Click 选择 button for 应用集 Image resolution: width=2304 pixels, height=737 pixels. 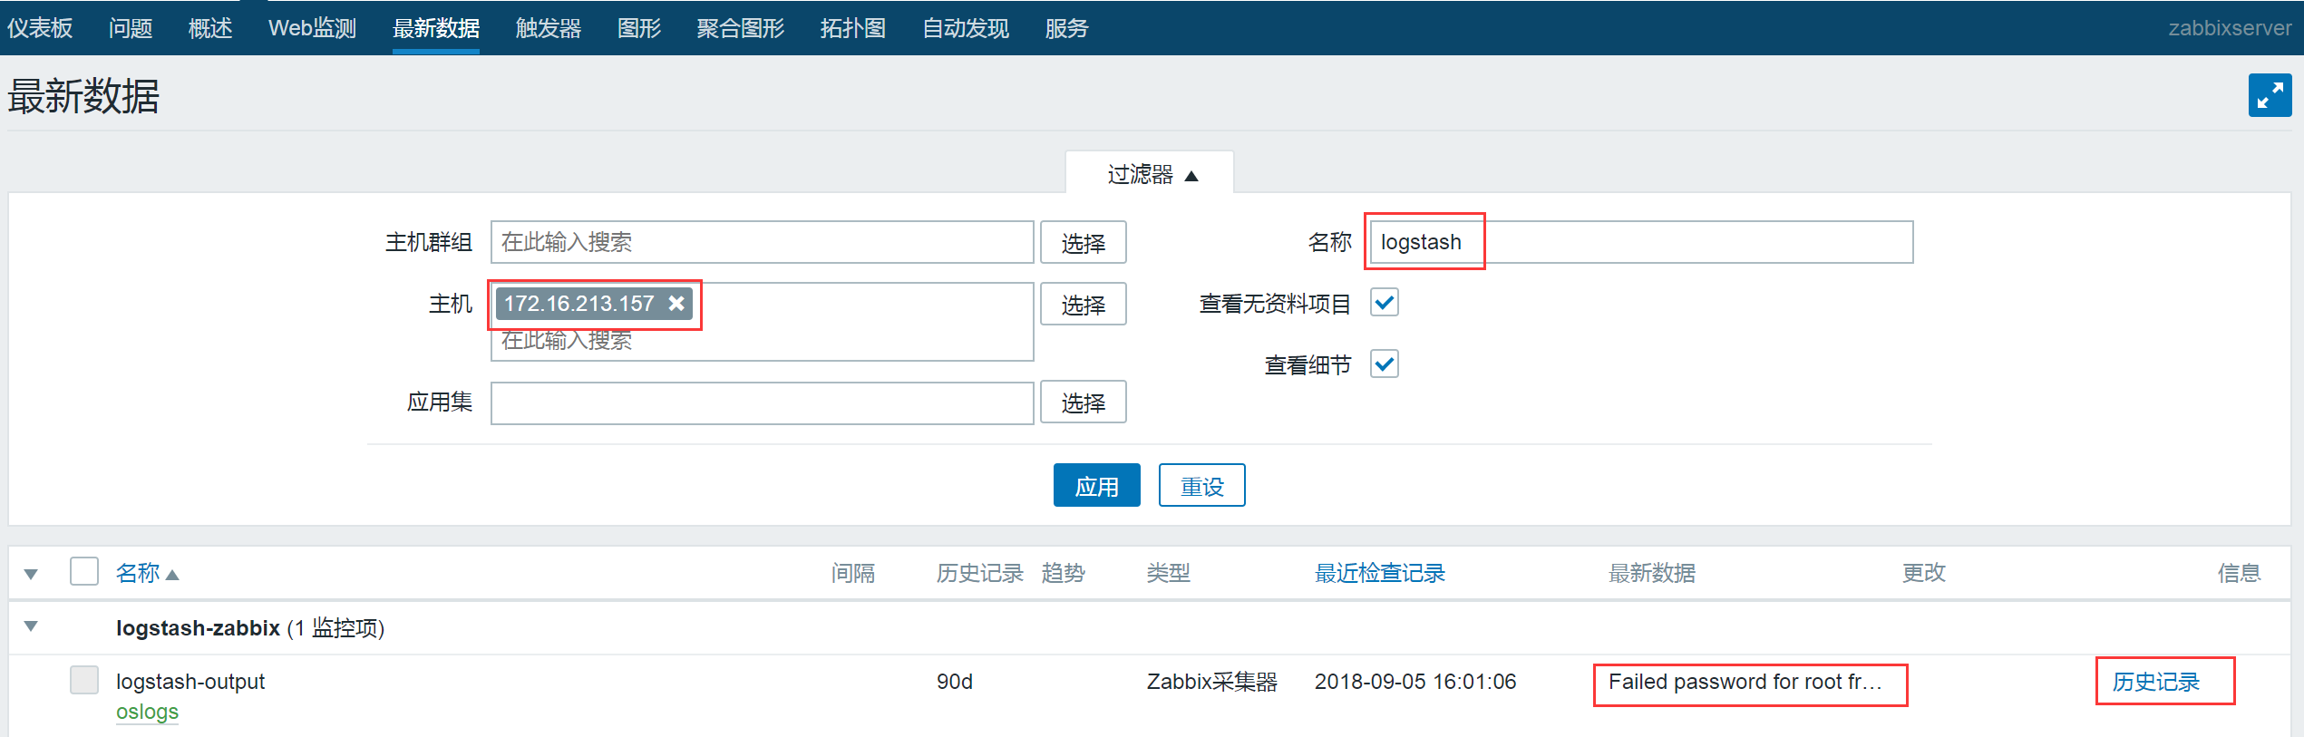[x=1084, y=402]
